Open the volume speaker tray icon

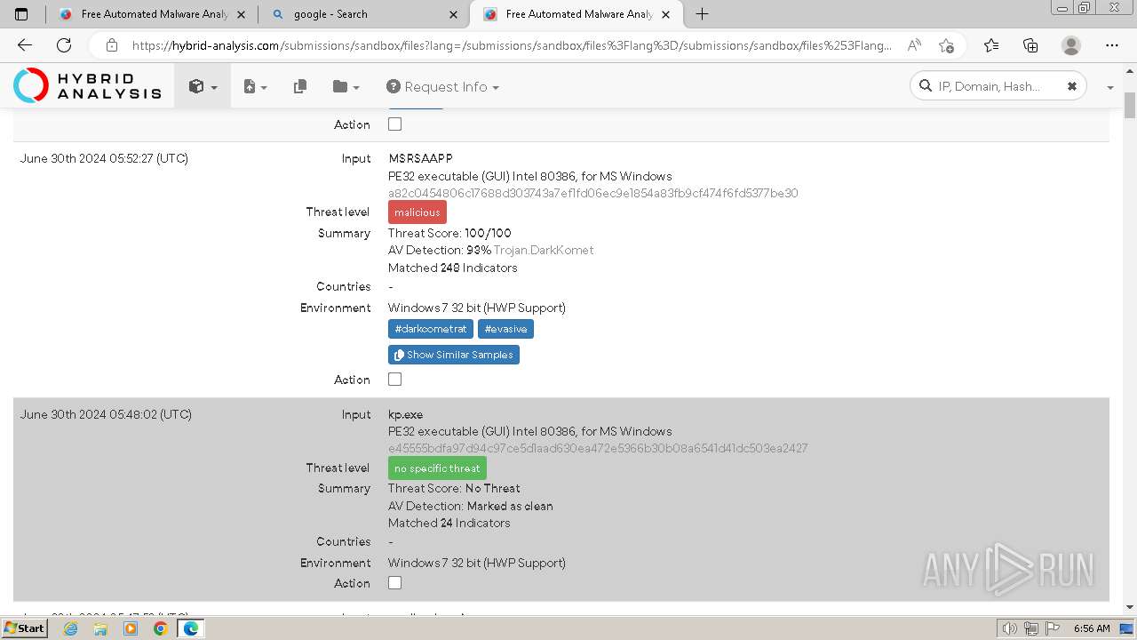[1009, 628]
